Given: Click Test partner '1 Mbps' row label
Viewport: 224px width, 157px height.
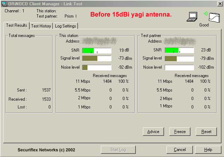Looking at the screenshot, I should coord(166,106).
